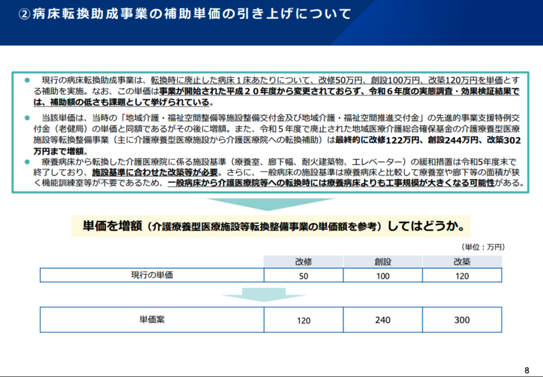Click the 単価案 row label
The height and width of the screenshot is (377, 543).
[152, 319]
